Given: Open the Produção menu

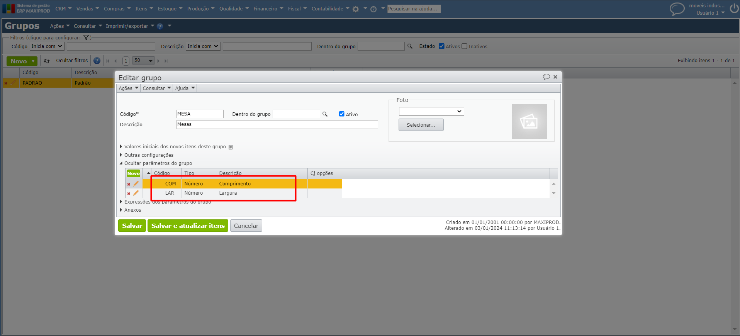Looking at the screenshot, I should point(201,9).
